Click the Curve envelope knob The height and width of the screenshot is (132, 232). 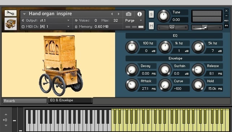tap(165, 85)
